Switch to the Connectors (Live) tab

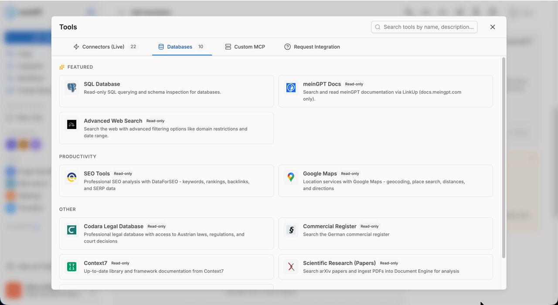coord(106,47)
